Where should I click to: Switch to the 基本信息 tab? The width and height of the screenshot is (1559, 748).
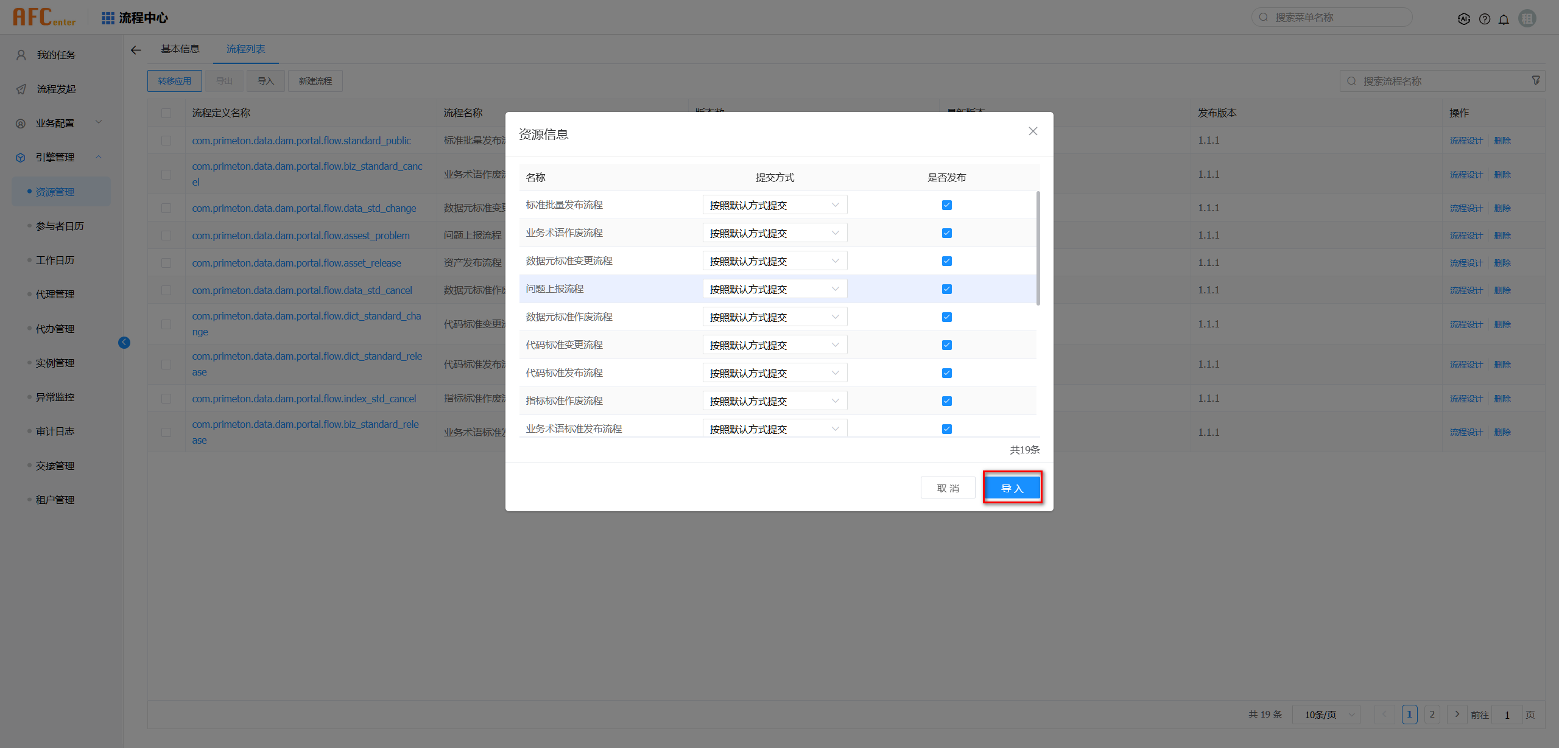tap(180, 49)
